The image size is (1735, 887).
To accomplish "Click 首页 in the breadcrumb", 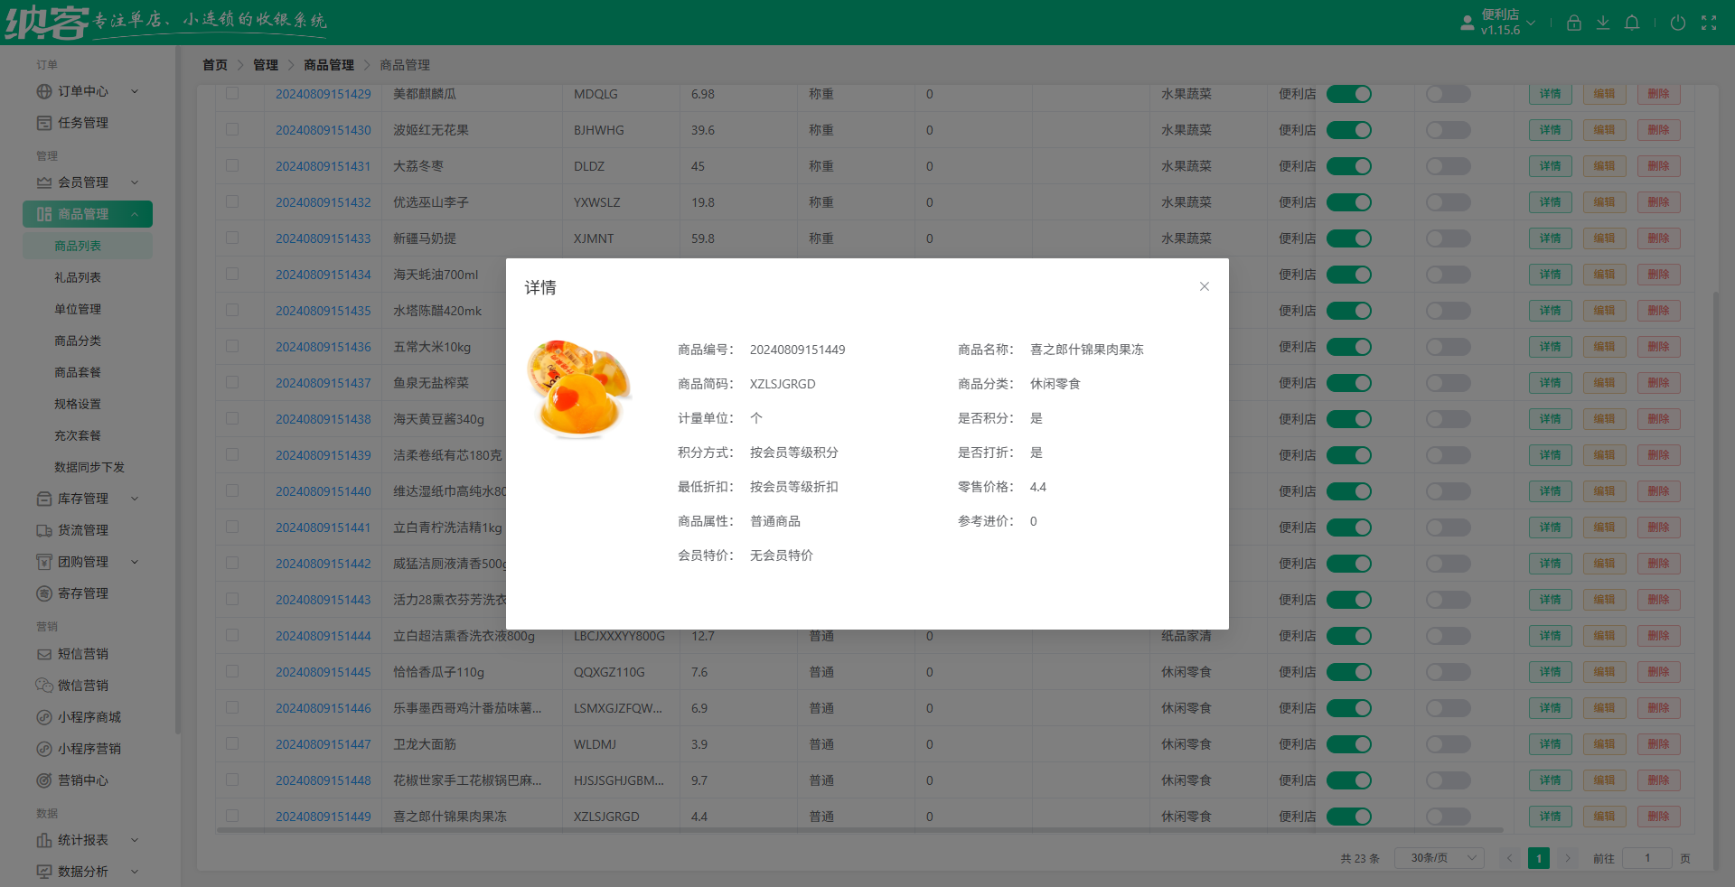I will 215,64.
